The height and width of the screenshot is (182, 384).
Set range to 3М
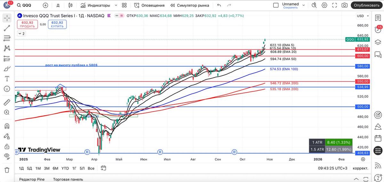(x=47, y=168)
